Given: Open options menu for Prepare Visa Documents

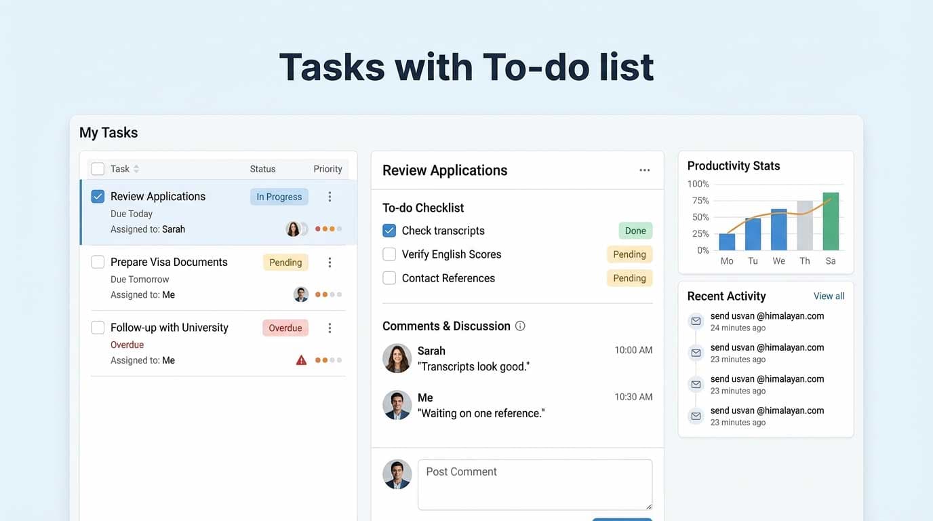Looking at the screenshot, I should click(330, 262).
